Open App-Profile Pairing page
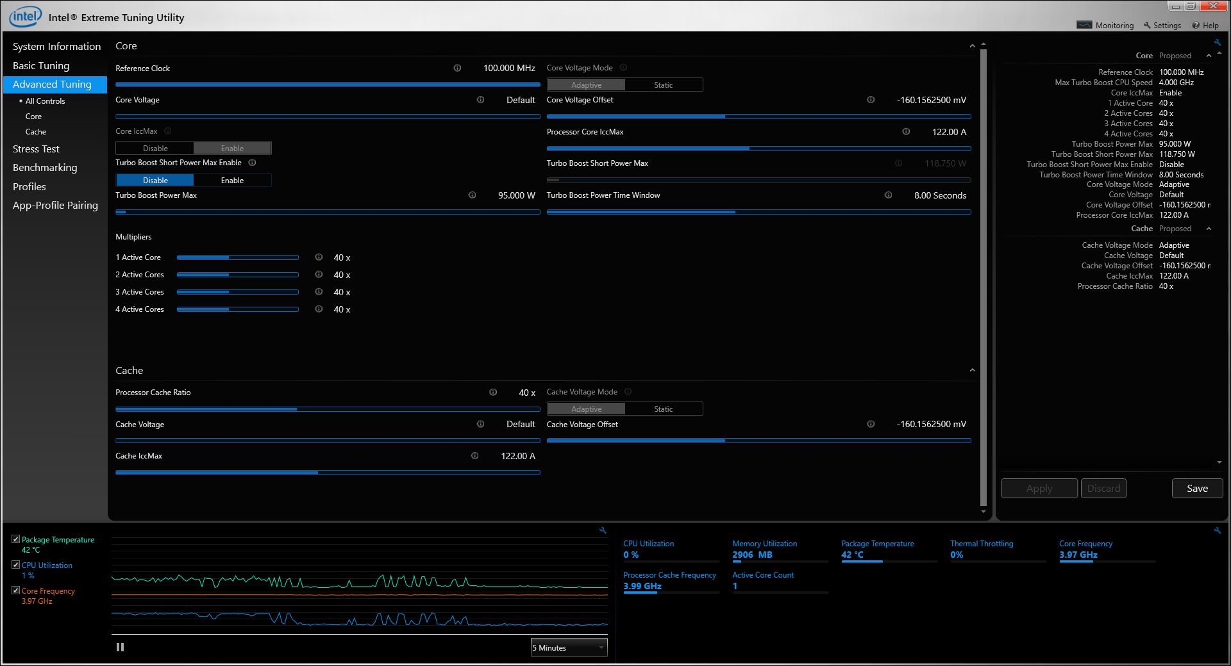 (55, 206)
